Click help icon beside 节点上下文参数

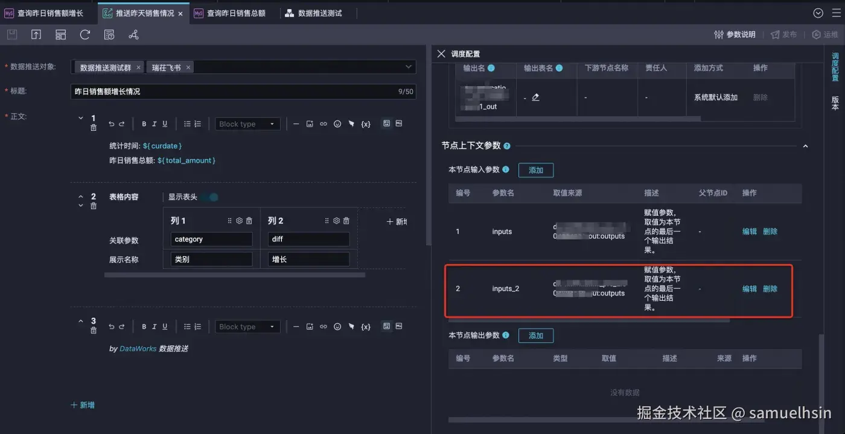tap(507, 146)
